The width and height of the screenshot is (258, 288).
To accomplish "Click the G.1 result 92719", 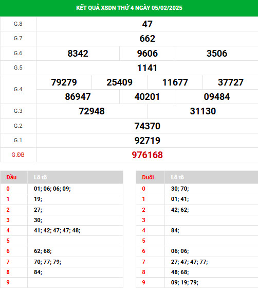I will (x=148, y=141).
